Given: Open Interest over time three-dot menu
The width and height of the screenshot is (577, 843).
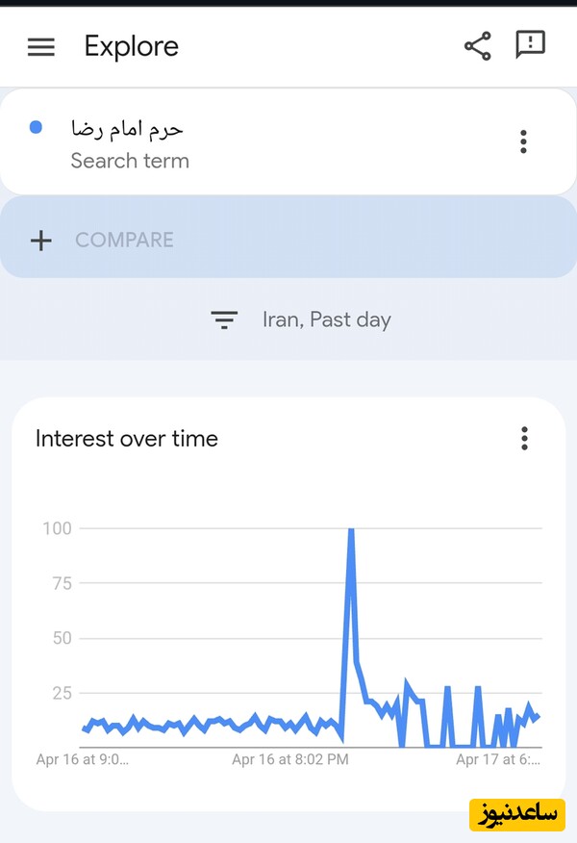Looking at the screenshot, I should (x=524, y=439).
